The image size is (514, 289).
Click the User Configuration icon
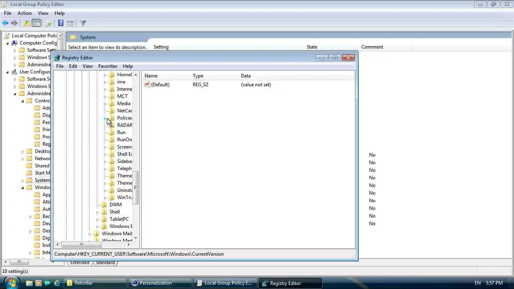pyautogui.click(x=14, y=72)
